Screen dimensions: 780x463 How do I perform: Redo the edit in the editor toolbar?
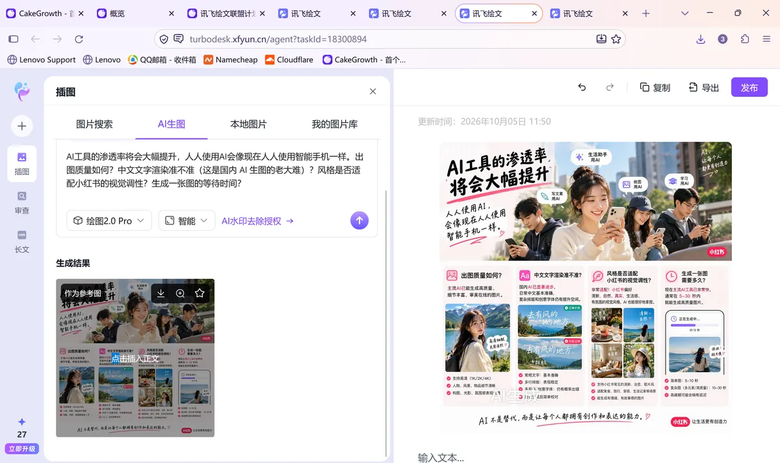pyautogui.click(x=610, y=87)
